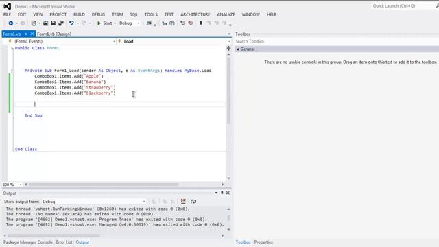Open the VIEW menu
This screenshot has width=439, height=247.
[38, 14]
